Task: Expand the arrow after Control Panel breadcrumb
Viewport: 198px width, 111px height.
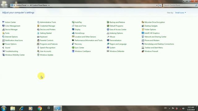Action: (x=28, y=6)
